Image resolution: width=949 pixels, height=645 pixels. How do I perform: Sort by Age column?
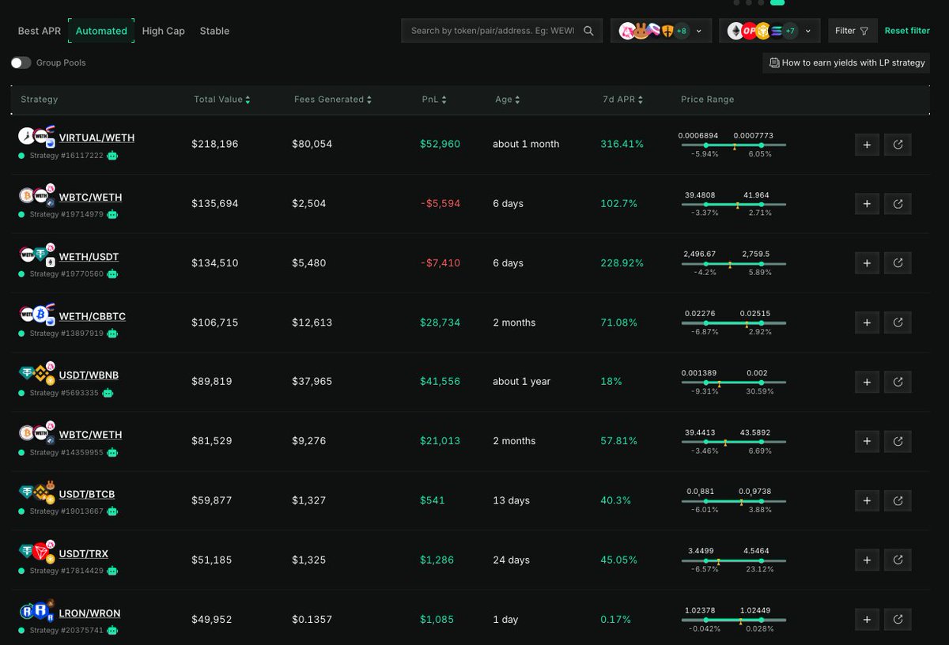click(x=508, y=100)
